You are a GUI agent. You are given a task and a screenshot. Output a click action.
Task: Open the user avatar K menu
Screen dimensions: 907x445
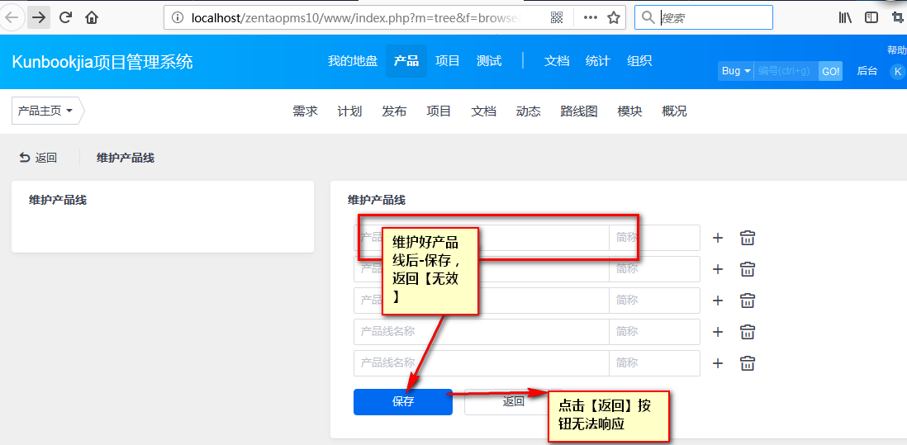click(897, 71)
